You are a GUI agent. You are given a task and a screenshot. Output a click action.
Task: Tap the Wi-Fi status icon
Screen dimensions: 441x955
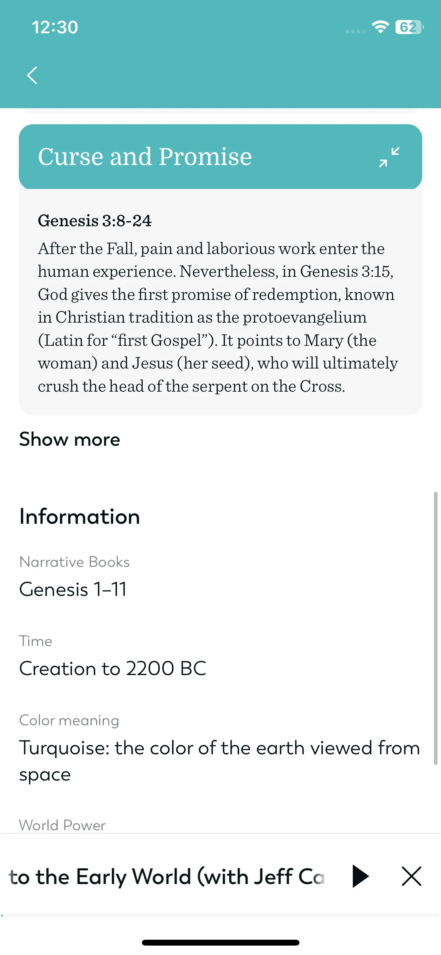(380, 27)
